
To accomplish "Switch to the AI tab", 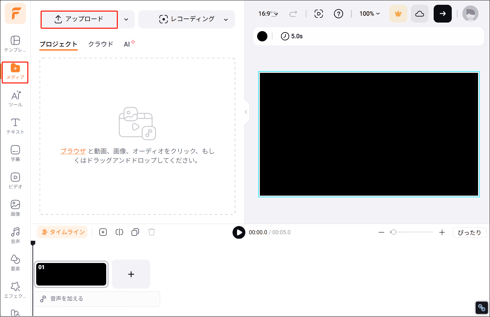I will [127, 44].
